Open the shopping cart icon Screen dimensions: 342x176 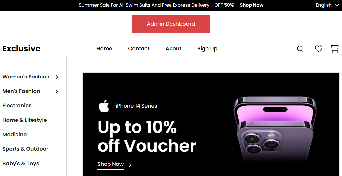click(334, 49)
